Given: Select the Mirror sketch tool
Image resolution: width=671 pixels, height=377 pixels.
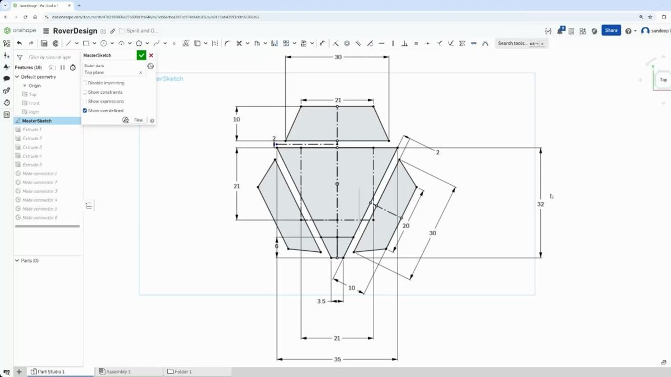Looking at the screenshot, I should (274, 44).
